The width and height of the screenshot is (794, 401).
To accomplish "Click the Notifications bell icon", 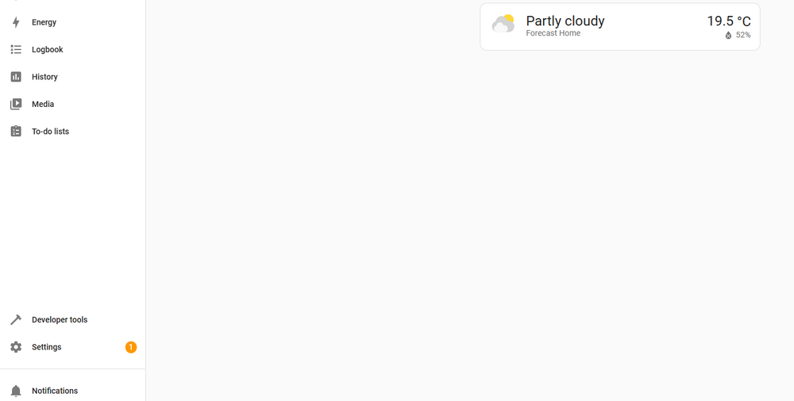I will coord(16,391).
